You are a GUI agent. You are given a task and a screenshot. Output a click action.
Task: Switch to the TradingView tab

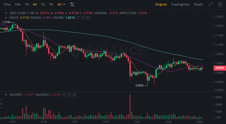pos(180,4)
